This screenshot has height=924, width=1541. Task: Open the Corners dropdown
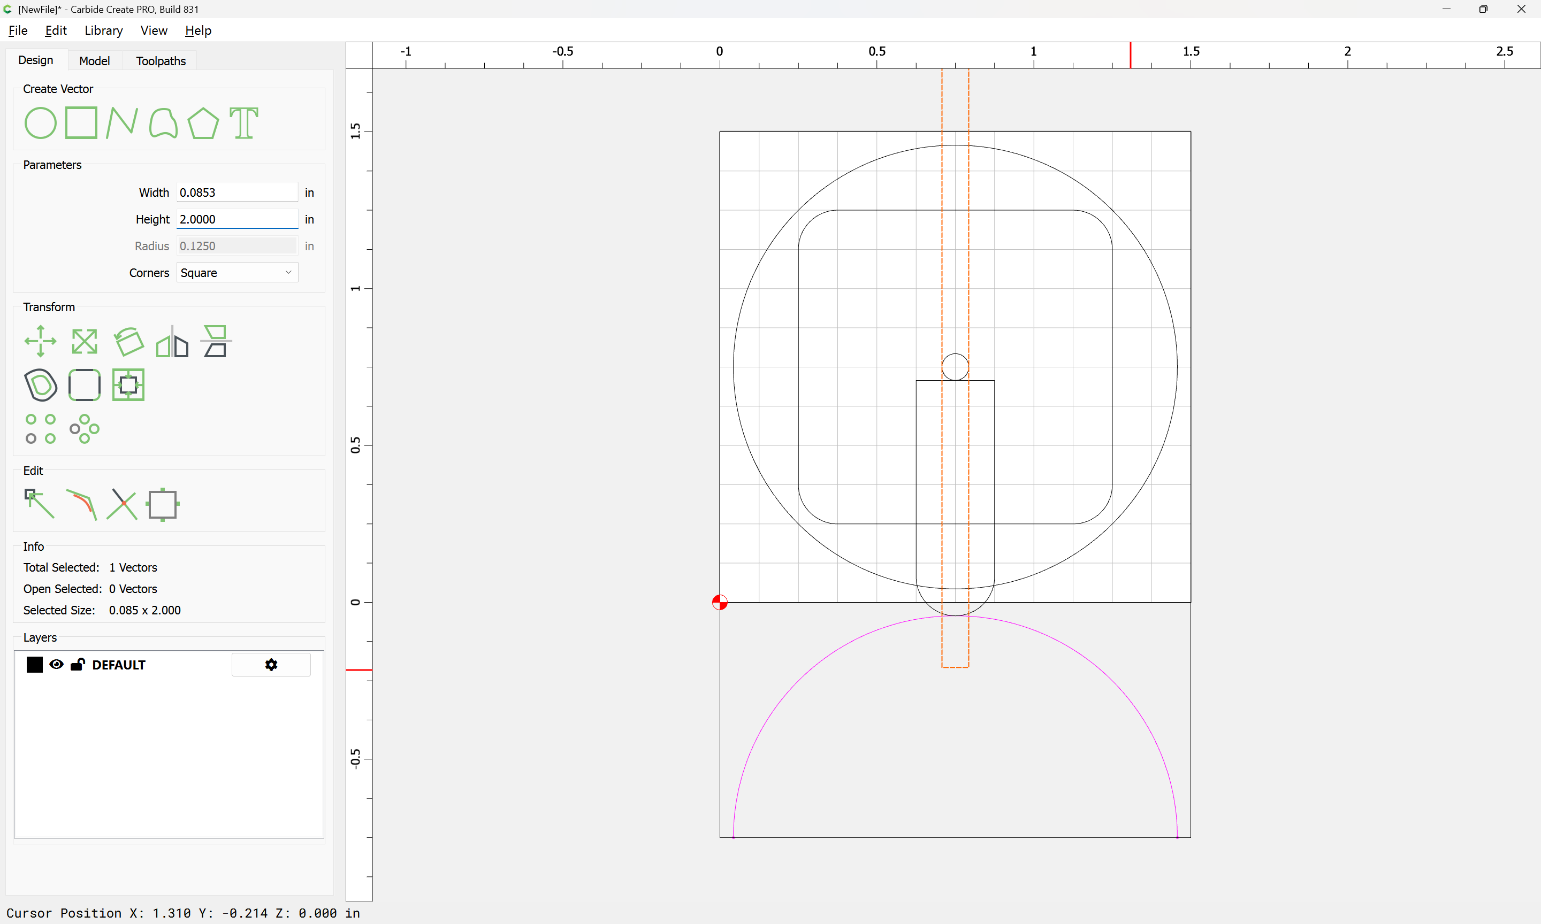[x=237, y=273]
